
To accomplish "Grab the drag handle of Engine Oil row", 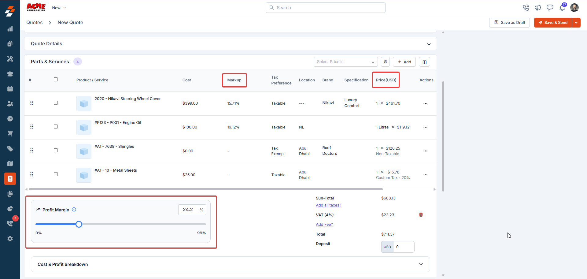I will 31,127.
